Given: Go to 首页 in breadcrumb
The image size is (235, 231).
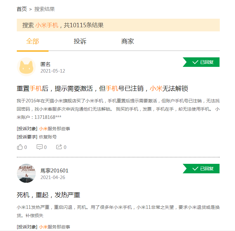Looking at the screenshot, I should click(22, 9).
